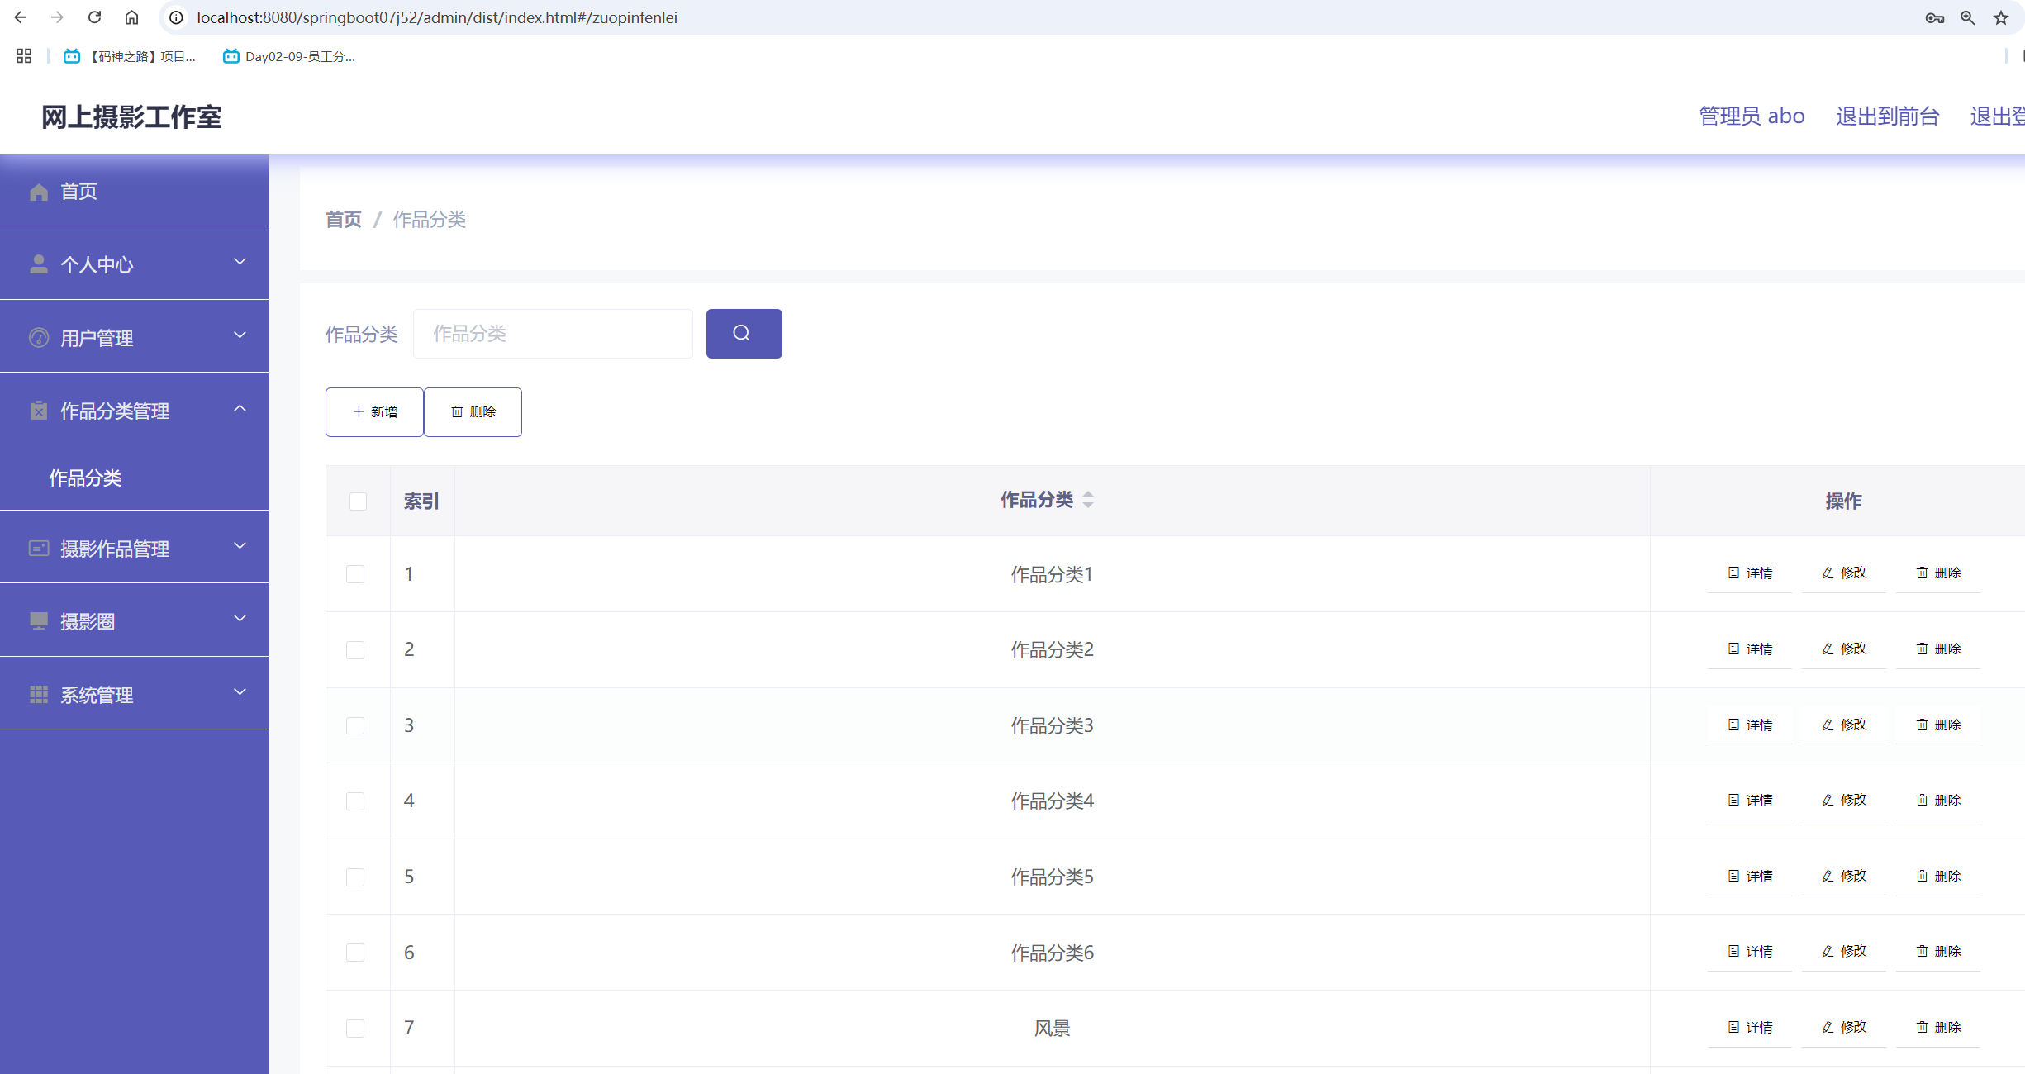Click pencil edit icon for 作品分类3
This screenshot has width=2025, height=1074.
tap(1828, 725)
